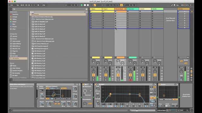The height and width of the screenshot is (113, 202).
Task: Arm the Operator track for recording
Action: (130, 80)
